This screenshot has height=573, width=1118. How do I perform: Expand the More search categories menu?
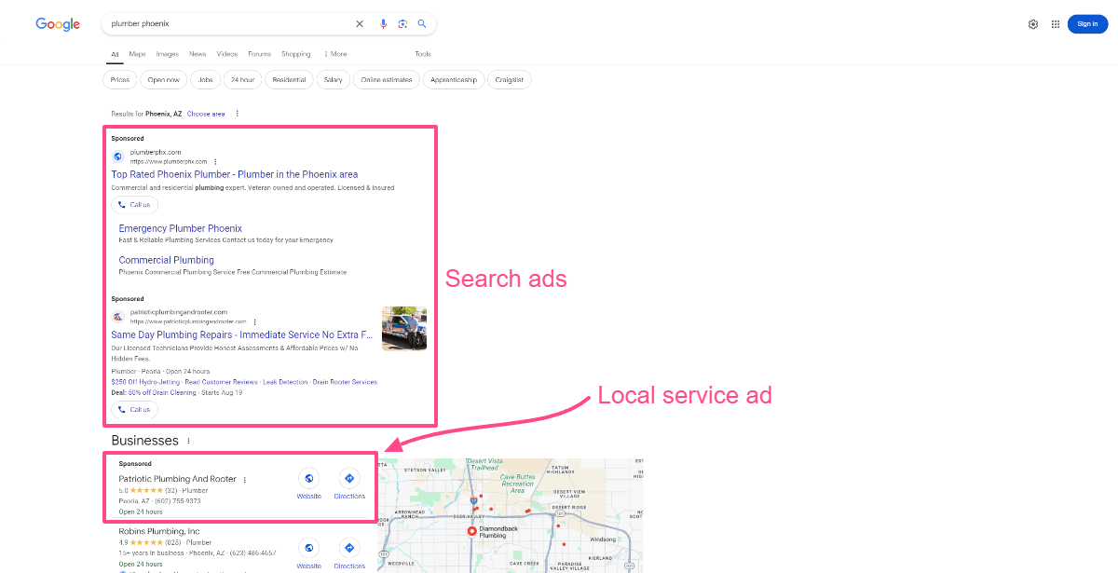click(335, 54)
